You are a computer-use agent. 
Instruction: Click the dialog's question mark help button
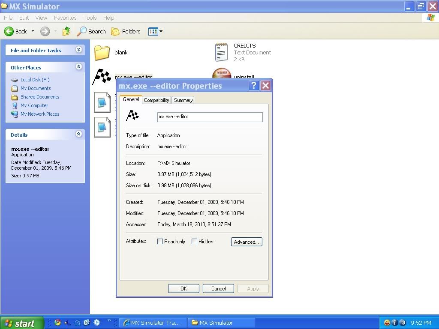253,85
